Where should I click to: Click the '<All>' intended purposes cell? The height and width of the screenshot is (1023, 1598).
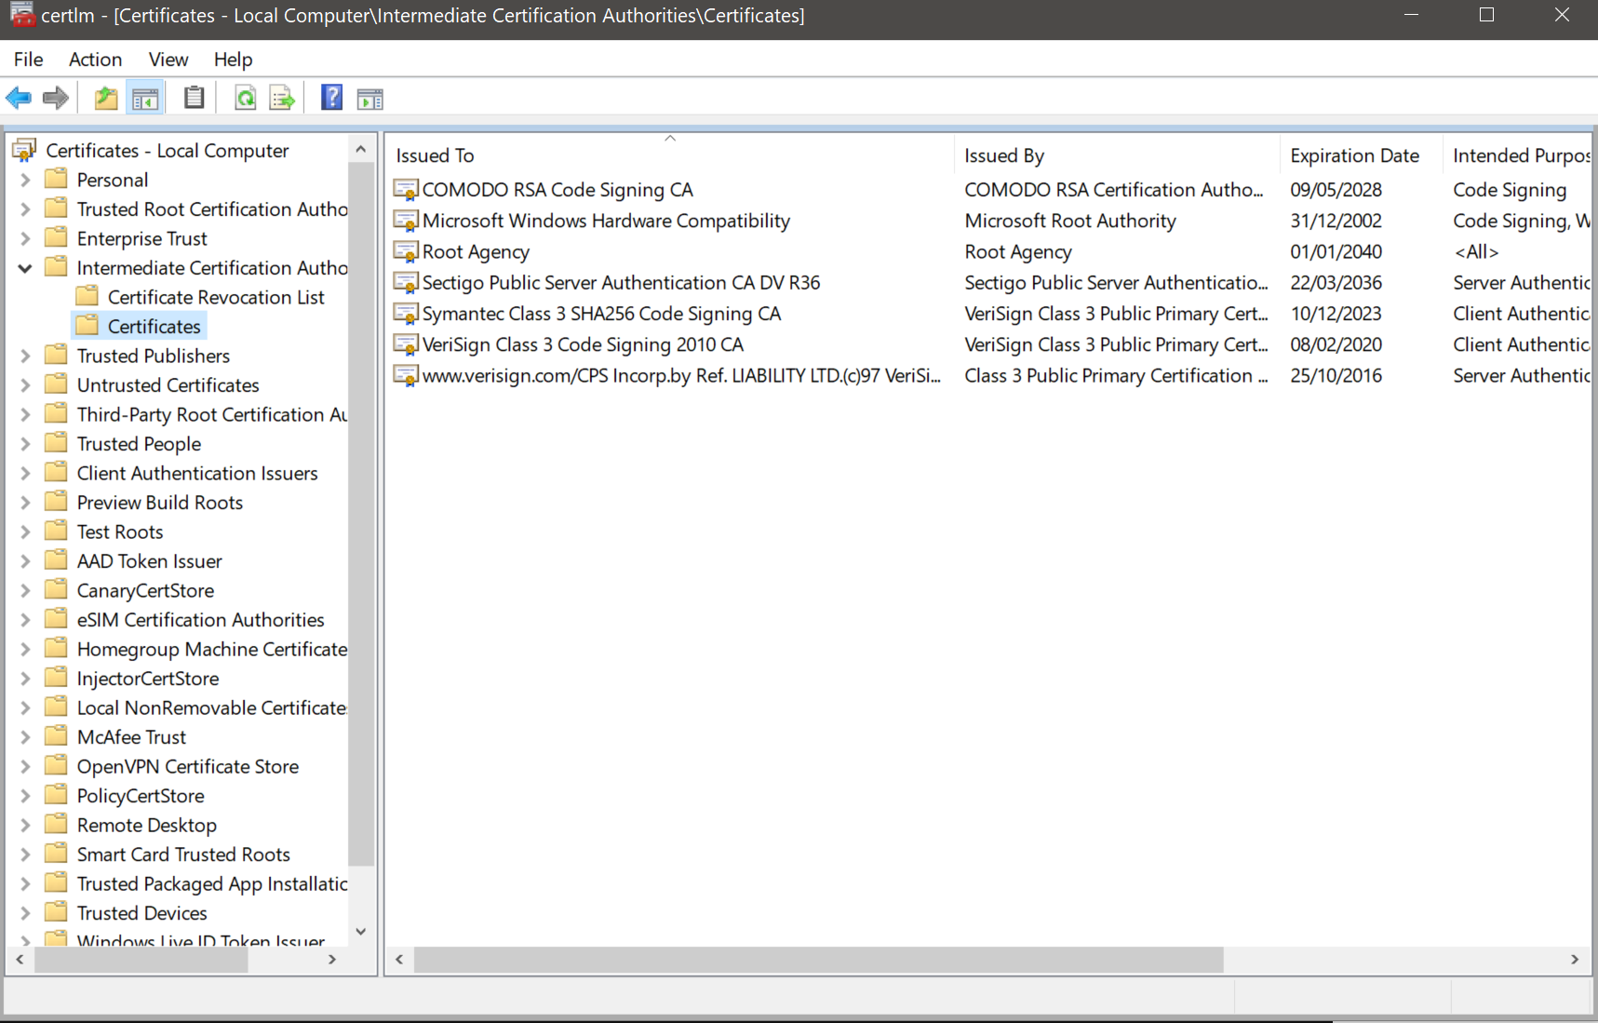tap(1476, 251)
